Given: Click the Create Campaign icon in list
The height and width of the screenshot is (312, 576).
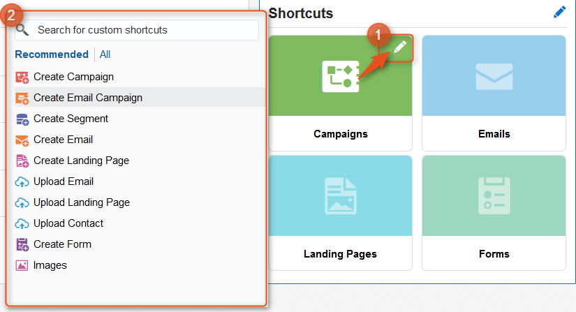Looking at the screenshot, I should pos(22,77).
